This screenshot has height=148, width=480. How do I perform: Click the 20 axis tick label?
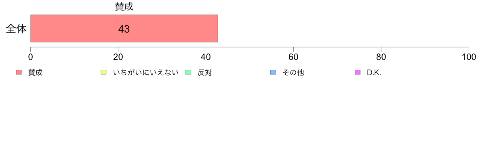pyautogui.click(x=118, y=57)
